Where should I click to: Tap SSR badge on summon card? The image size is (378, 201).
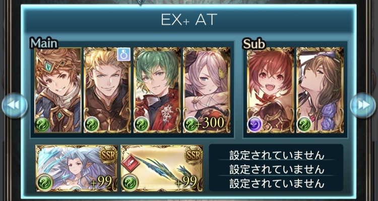tap(108, 155)
